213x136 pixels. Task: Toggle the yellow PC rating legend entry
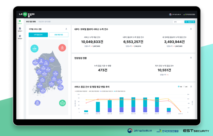tap(94, 91)
